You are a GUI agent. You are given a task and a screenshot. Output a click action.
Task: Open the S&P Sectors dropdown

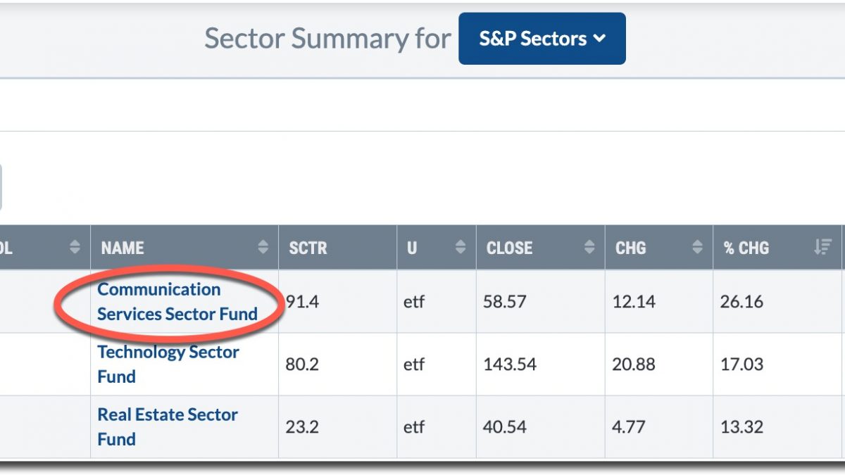(x=542, y=39)
